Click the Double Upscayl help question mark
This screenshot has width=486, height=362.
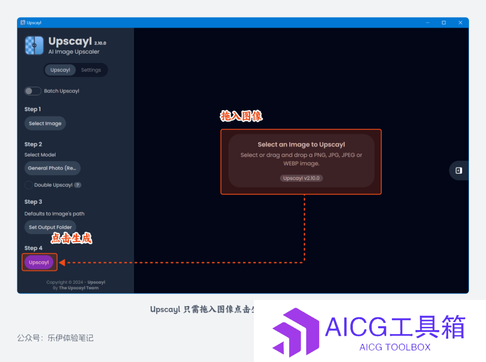[x=77, y=185]
